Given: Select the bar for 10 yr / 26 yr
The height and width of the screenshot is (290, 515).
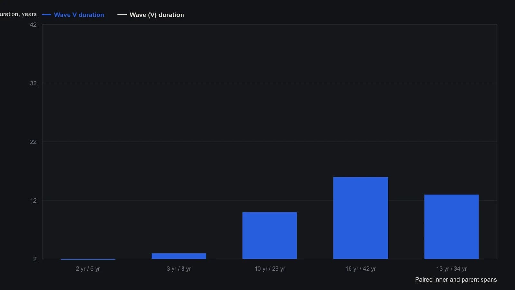Looking at the screenshot, I should point(270,236).
